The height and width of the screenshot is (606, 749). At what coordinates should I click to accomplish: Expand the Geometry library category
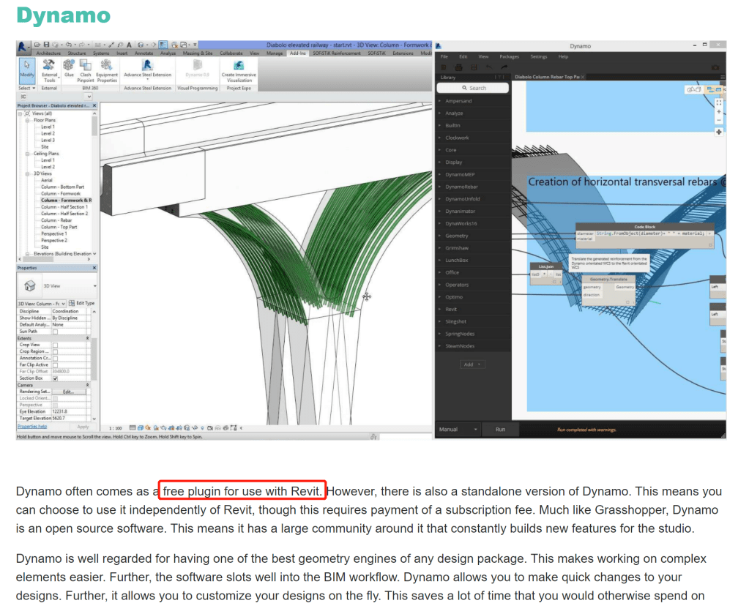pyautogui.click(x=457, y=236)
